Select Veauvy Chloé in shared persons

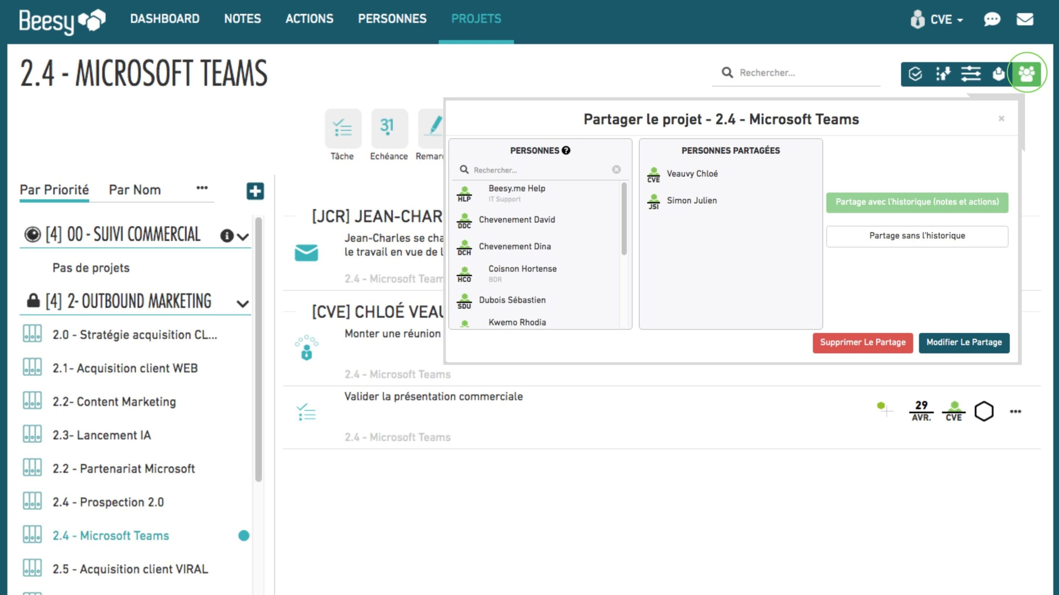692,174
